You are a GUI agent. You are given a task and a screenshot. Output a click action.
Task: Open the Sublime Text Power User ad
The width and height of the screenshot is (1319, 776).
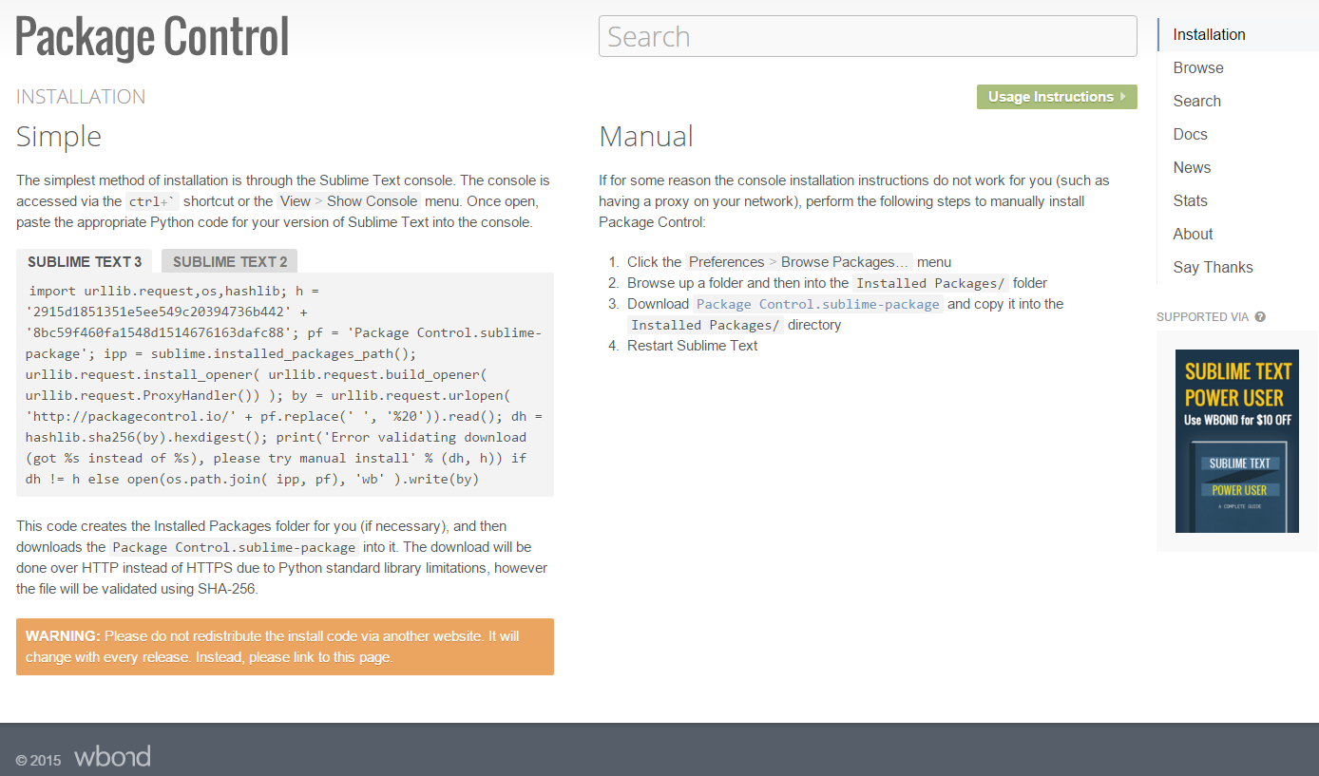click(1237, 441)
